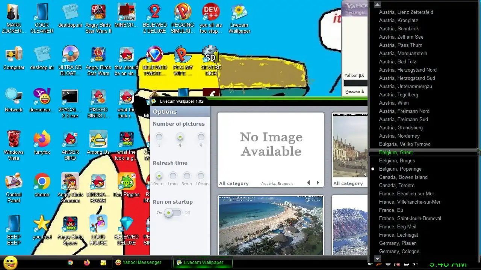Image resolution: width=481 pixels, height=270 pixels.
Task: Choose Austria, Kronplatz from the list
Action: (x=423, y=20)
